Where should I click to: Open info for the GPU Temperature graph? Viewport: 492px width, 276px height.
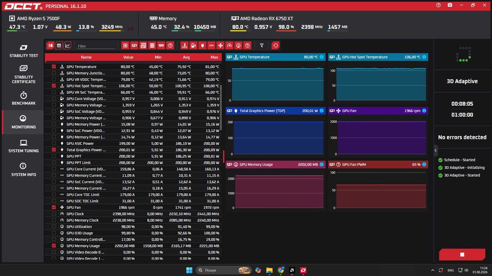point(322,57)
